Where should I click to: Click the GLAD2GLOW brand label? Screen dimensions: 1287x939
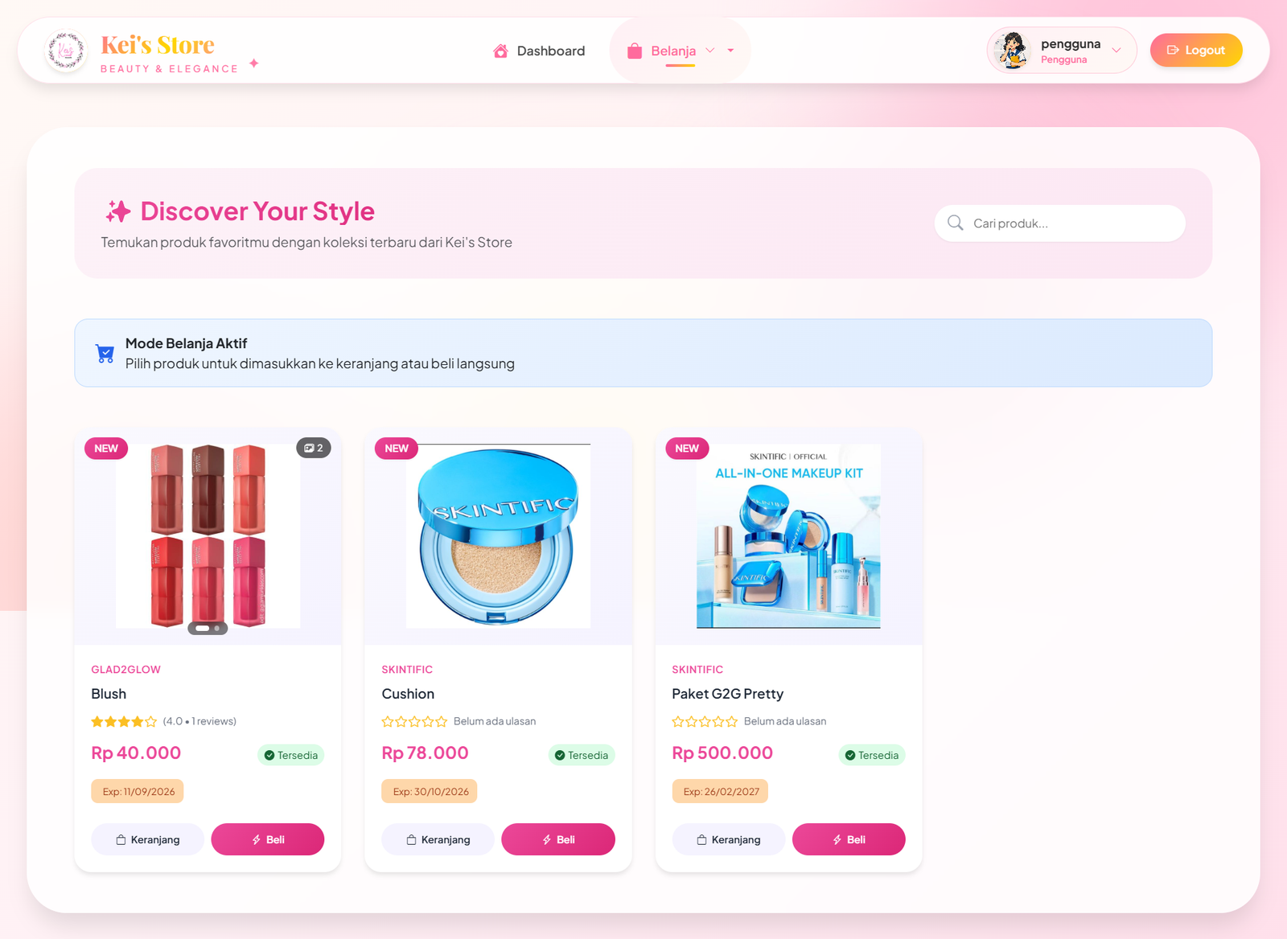125,670
